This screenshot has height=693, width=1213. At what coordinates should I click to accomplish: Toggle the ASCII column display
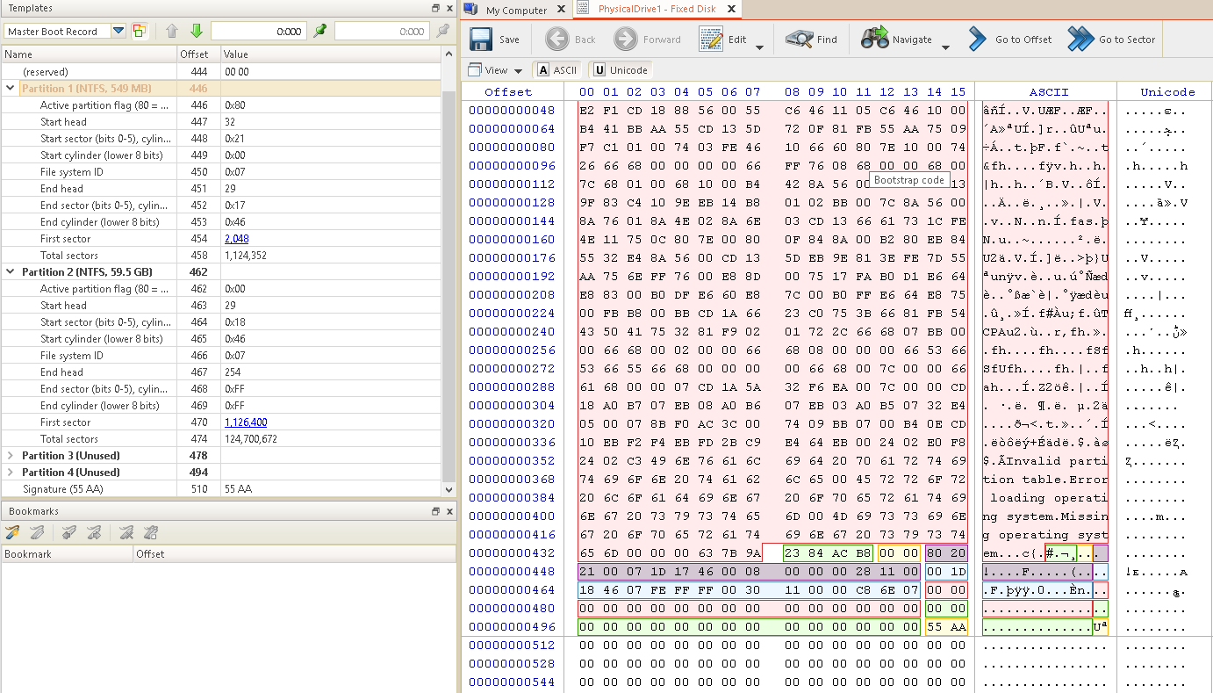point(557,70)
